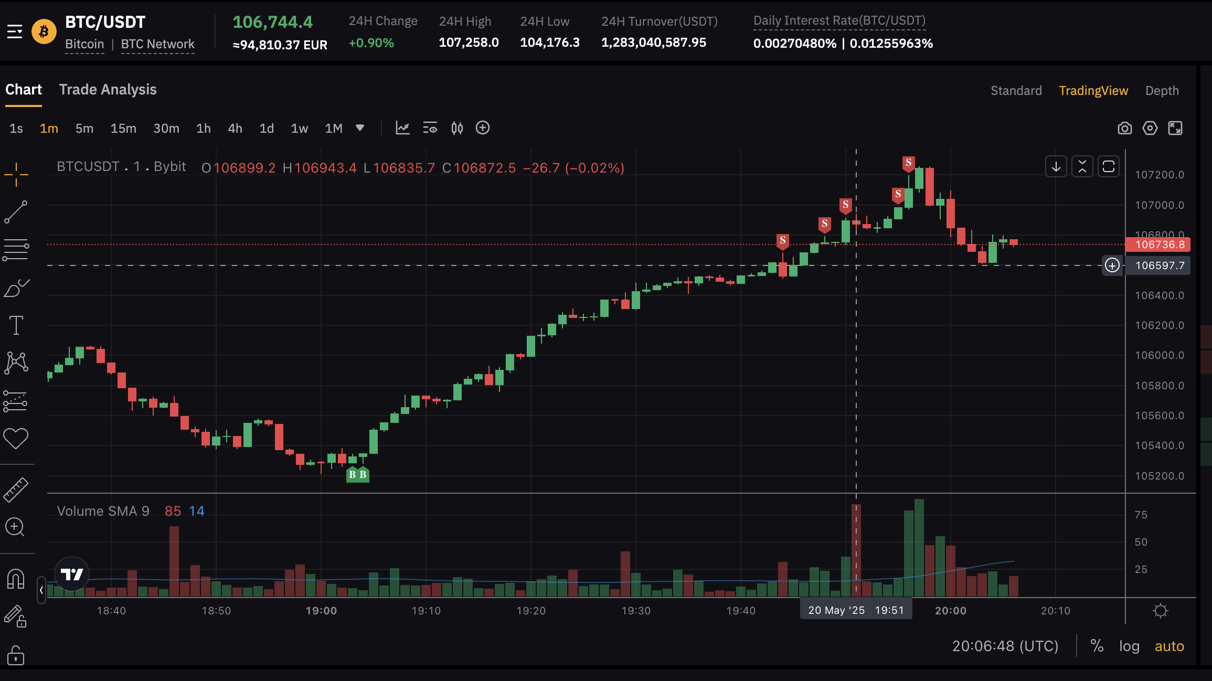Expand the collapsed left drawing toolbar arrow

click(41, 590)
